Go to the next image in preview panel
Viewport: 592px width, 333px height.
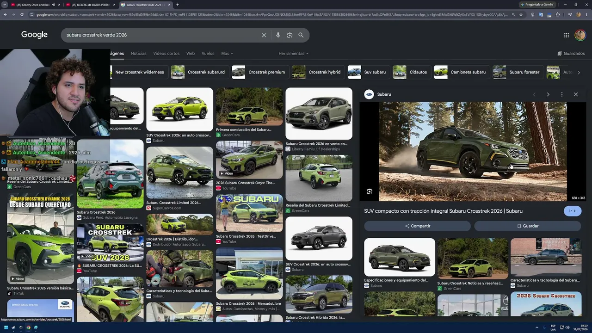548,94
